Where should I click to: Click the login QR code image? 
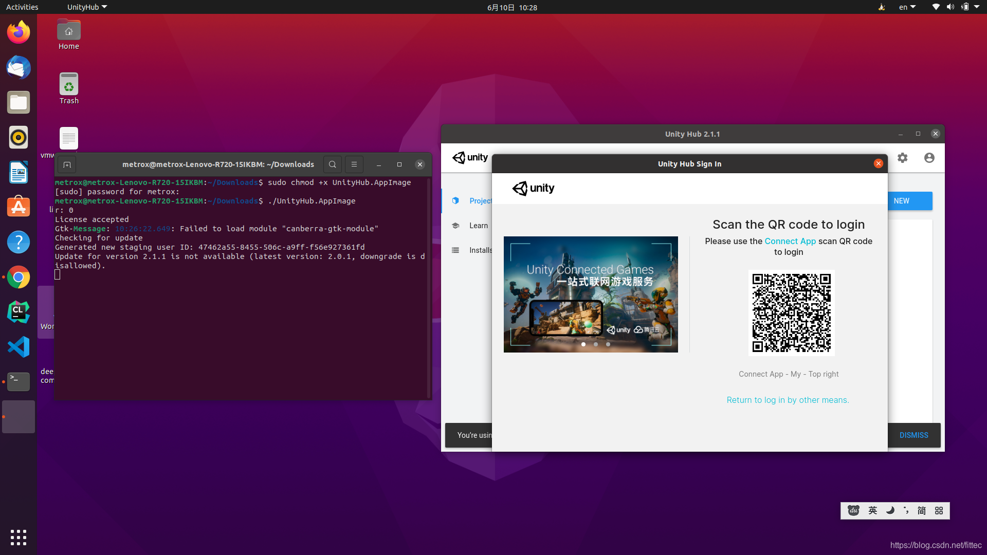point(791,312)
